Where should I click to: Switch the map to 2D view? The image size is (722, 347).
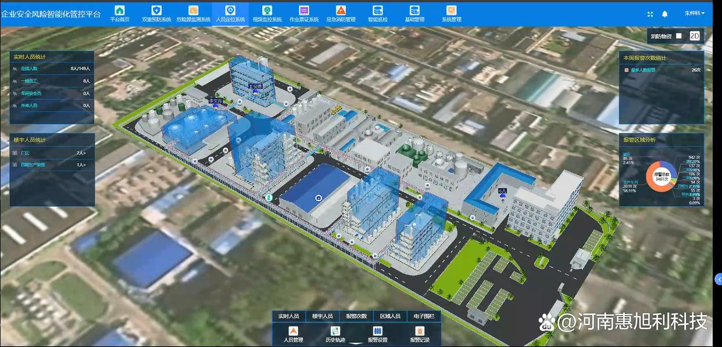(695, 36)
